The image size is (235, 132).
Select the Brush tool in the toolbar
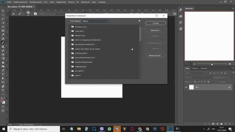click(3, 43)
